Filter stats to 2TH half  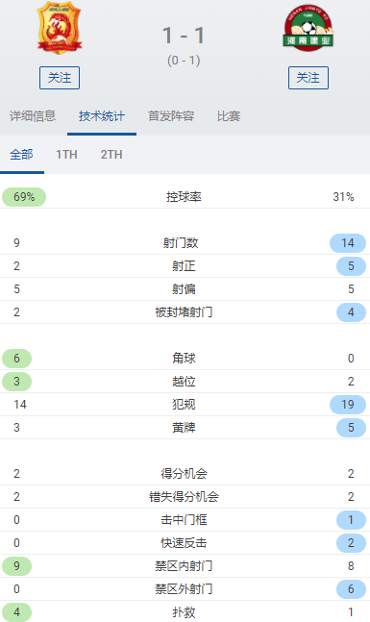pyautogui.click(x=111, y=155)
